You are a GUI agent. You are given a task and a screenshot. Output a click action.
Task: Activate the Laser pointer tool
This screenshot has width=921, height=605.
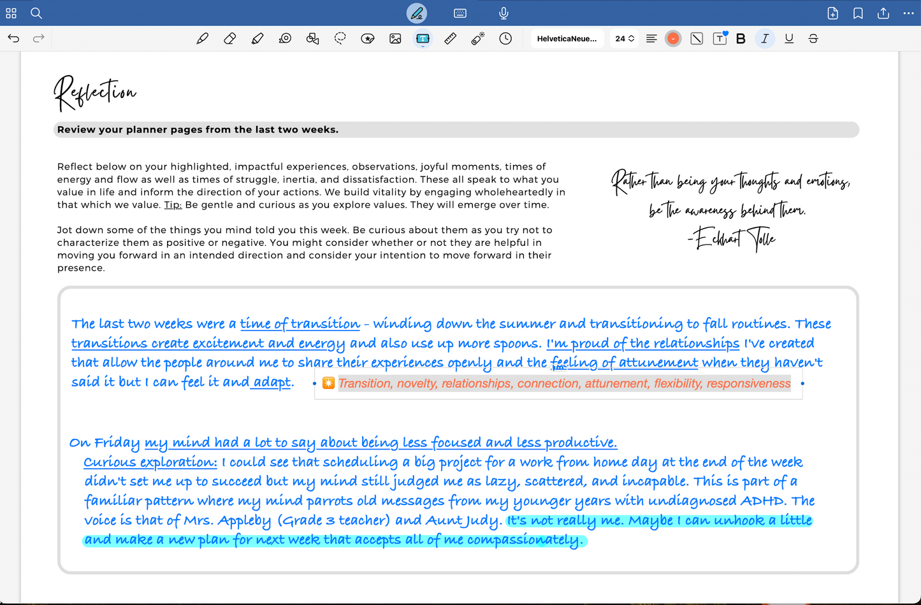coord(478,39)
